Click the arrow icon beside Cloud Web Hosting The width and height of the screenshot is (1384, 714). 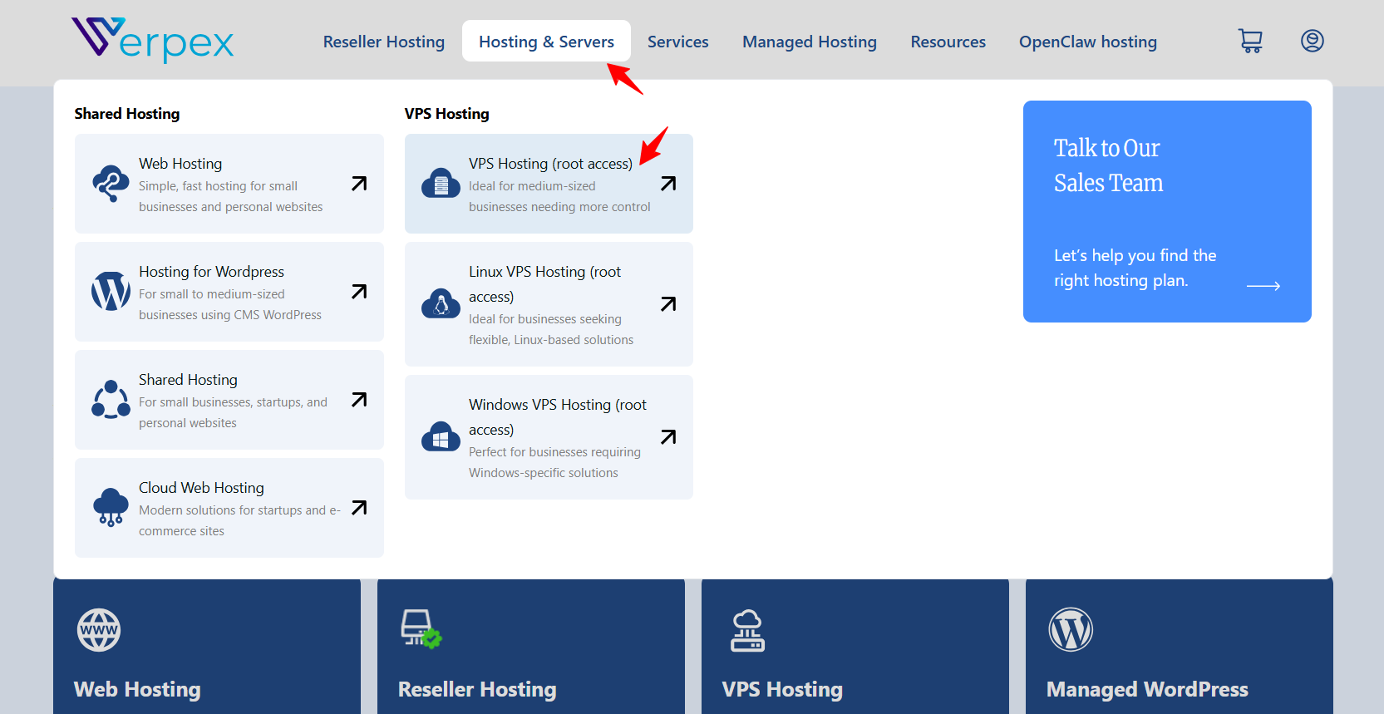pos(359,508)
